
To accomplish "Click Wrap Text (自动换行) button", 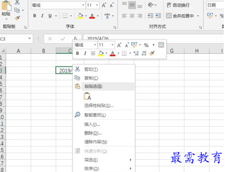I will click(178, 5).
